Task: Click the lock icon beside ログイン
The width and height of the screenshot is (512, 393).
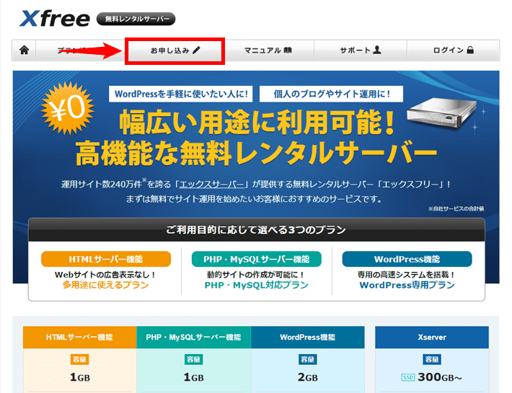Action: pos(470,50)
